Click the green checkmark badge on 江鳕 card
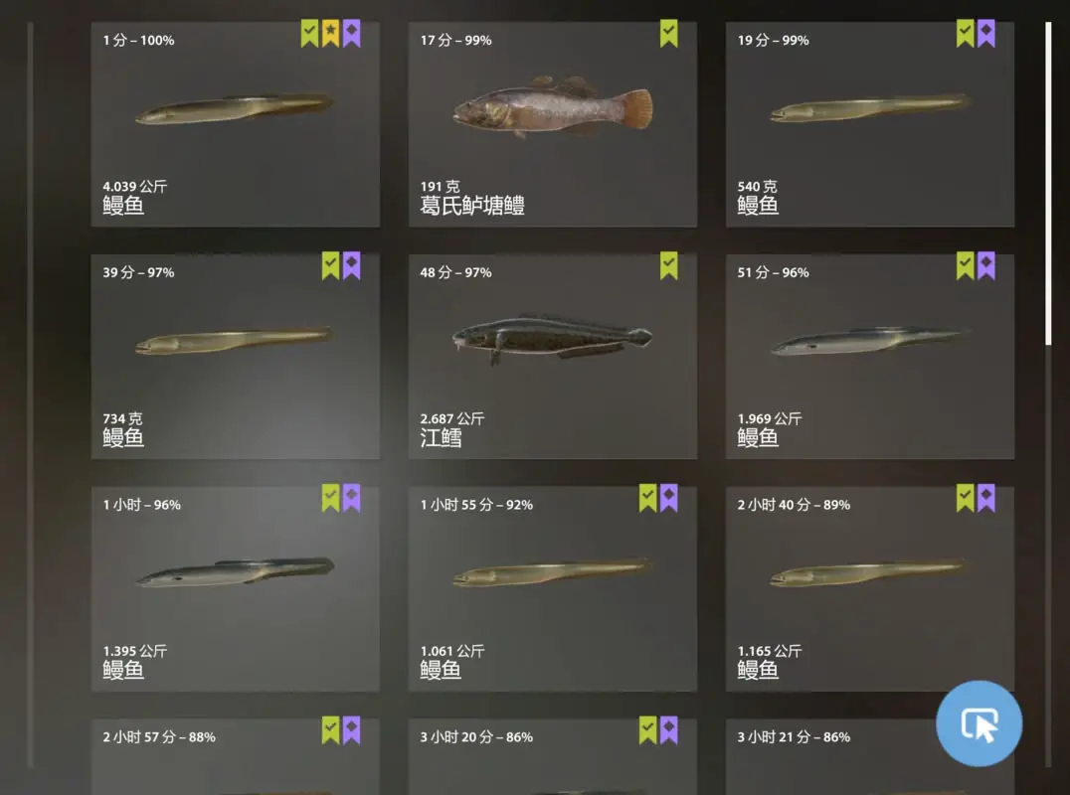Image resolution: width=1070 pixels, height=795 pixels. (x=668, y=266)
